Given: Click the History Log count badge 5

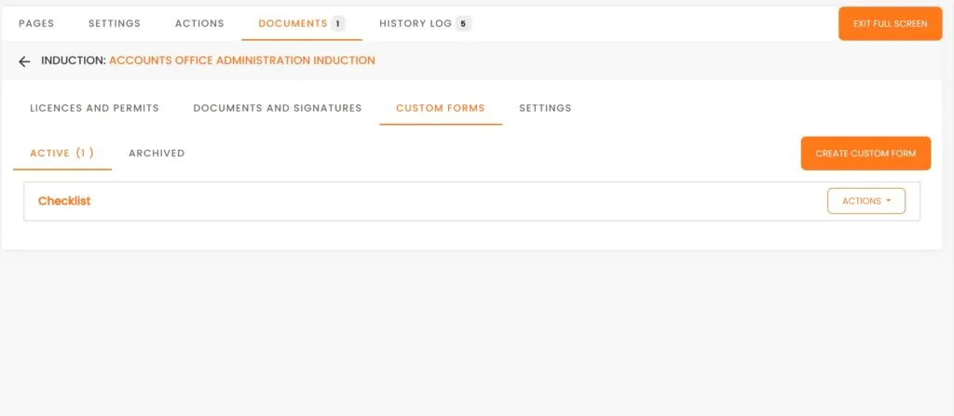Looking at the screenshot, I should pos(463,23).
